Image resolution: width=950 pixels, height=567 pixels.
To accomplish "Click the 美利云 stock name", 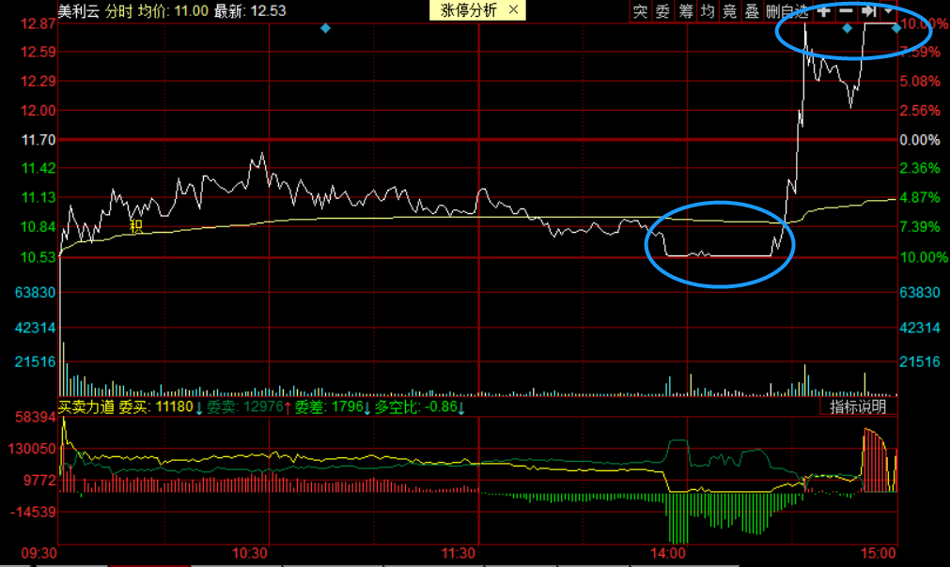I will click(x=78, y=11).
